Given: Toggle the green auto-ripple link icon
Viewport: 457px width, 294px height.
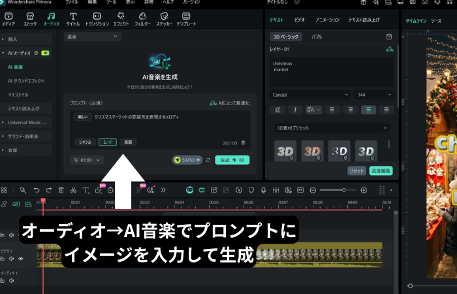Looking at the screenshot, I should 16,204.
